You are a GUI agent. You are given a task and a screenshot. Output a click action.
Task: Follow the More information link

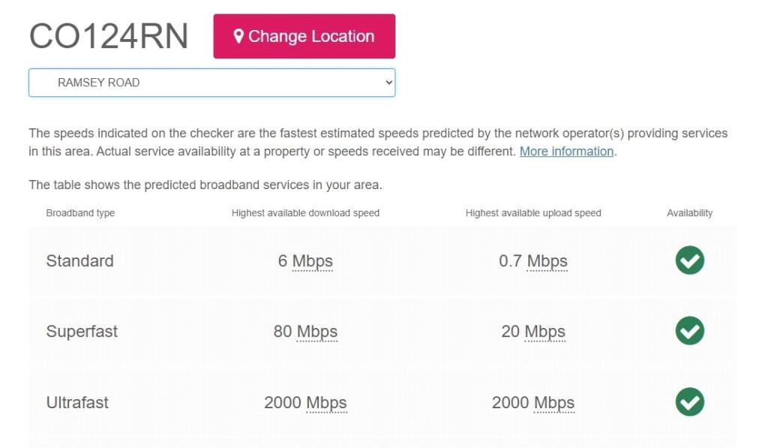click(566, 152)
